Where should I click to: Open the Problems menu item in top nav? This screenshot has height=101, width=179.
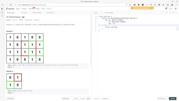click(24, 9)
